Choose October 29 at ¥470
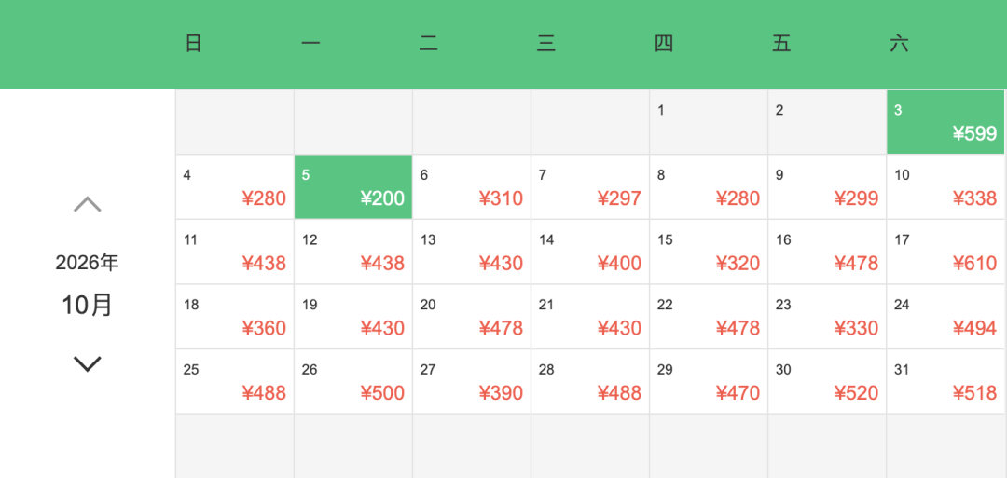This screenshot has height=478, width=1007. (x=709, y=382)
